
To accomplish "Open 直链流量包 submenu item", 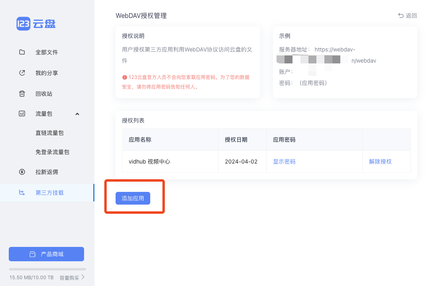I will 49,133.
